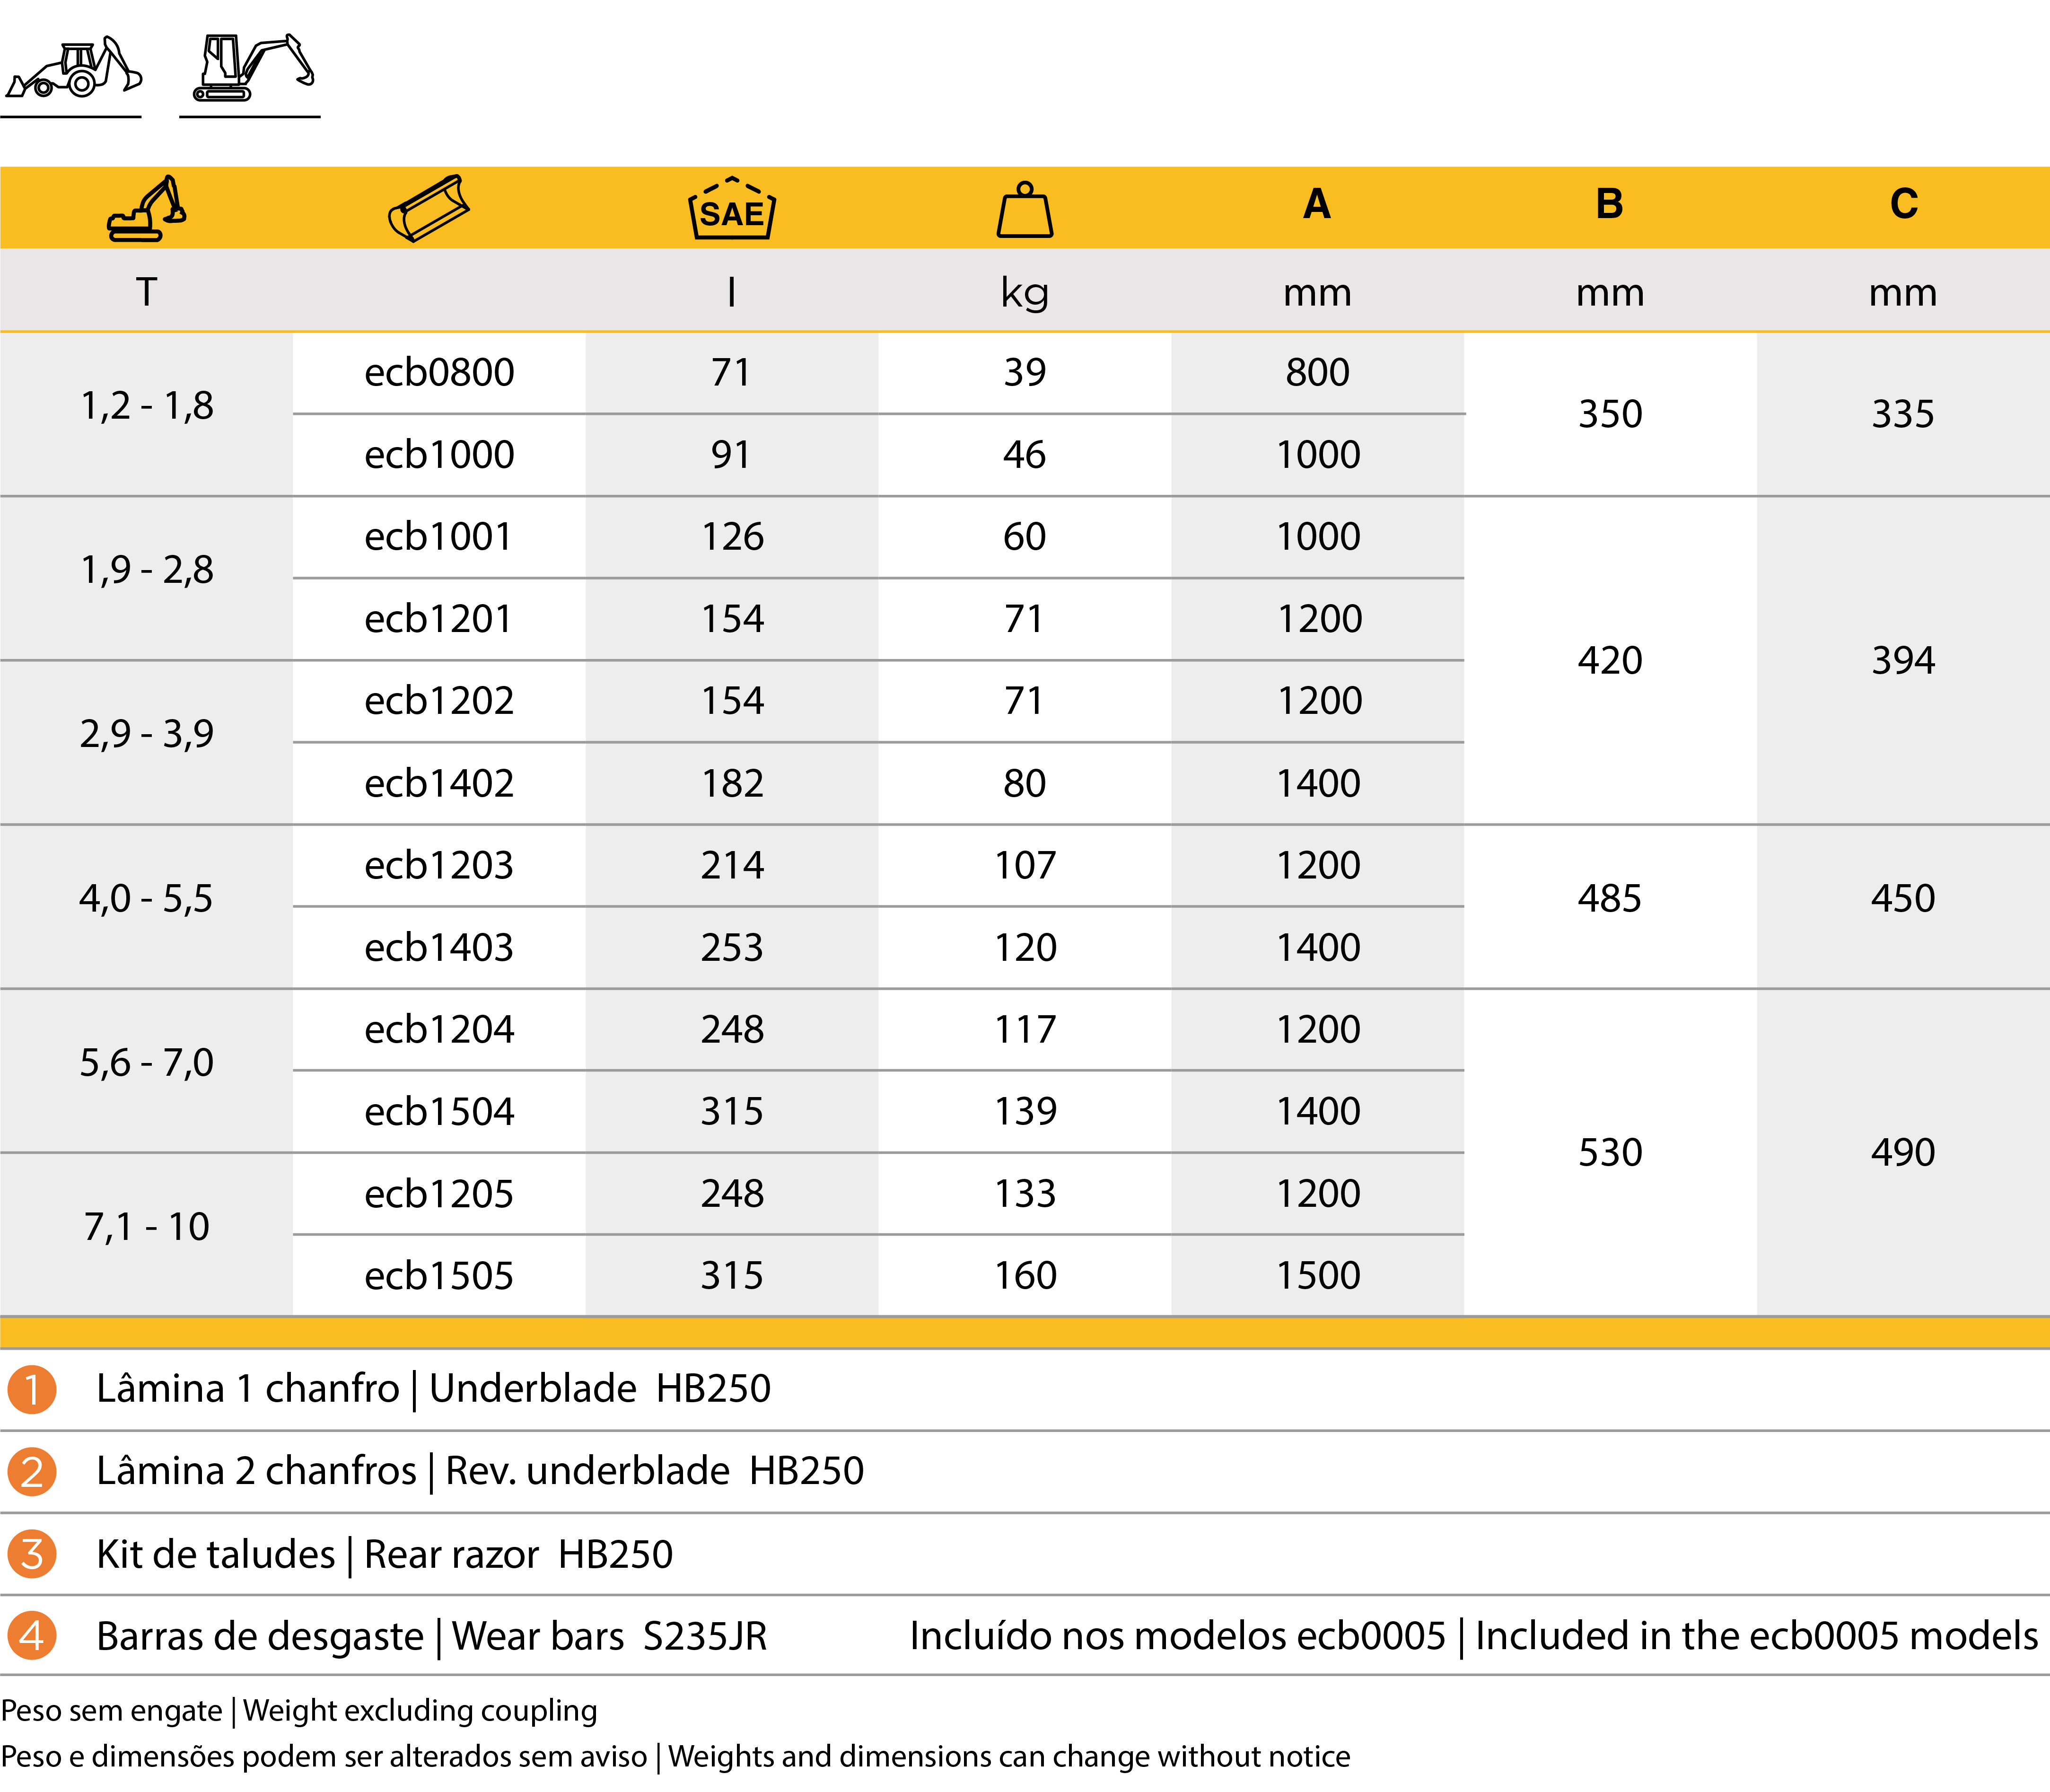Click the yellow bar below the table
The image size is (2050, 1792).
click(1024, 1332)
